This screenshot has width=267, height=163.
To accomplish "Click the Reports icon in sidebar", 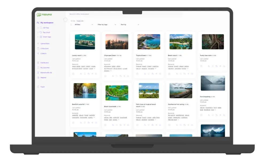I will 38,78.
